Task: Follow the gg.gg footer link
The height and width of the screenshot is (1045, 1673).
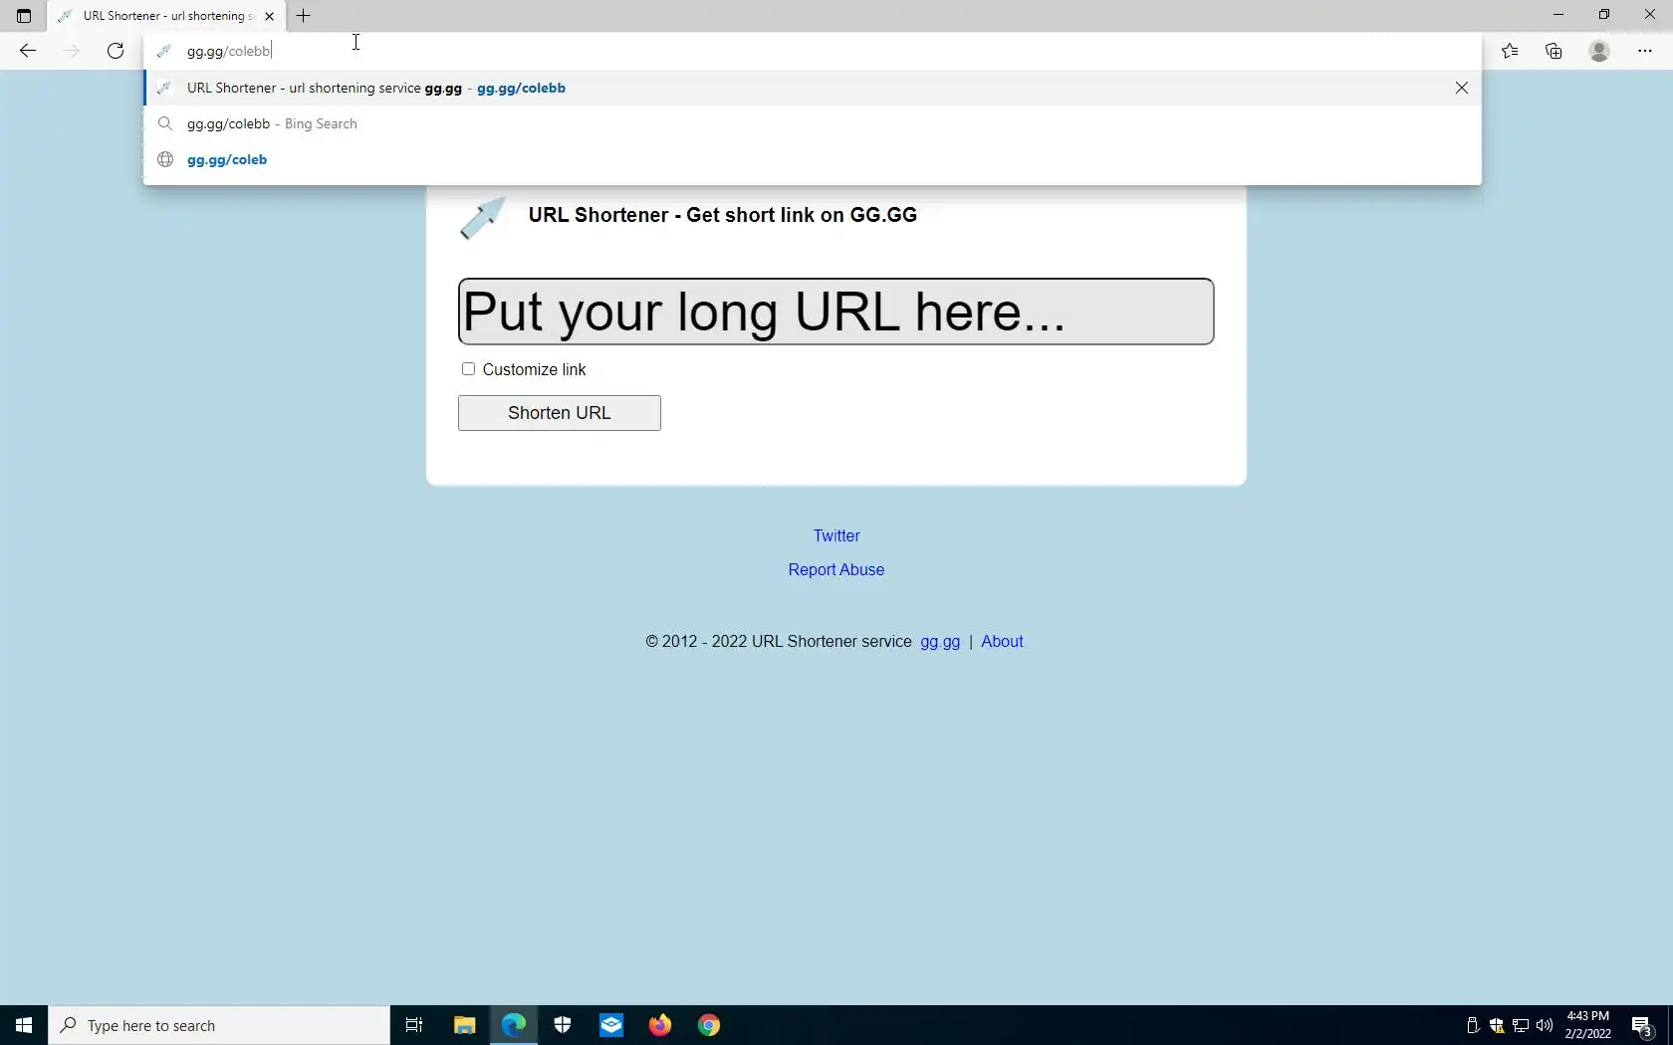Action: pos(940,641)
